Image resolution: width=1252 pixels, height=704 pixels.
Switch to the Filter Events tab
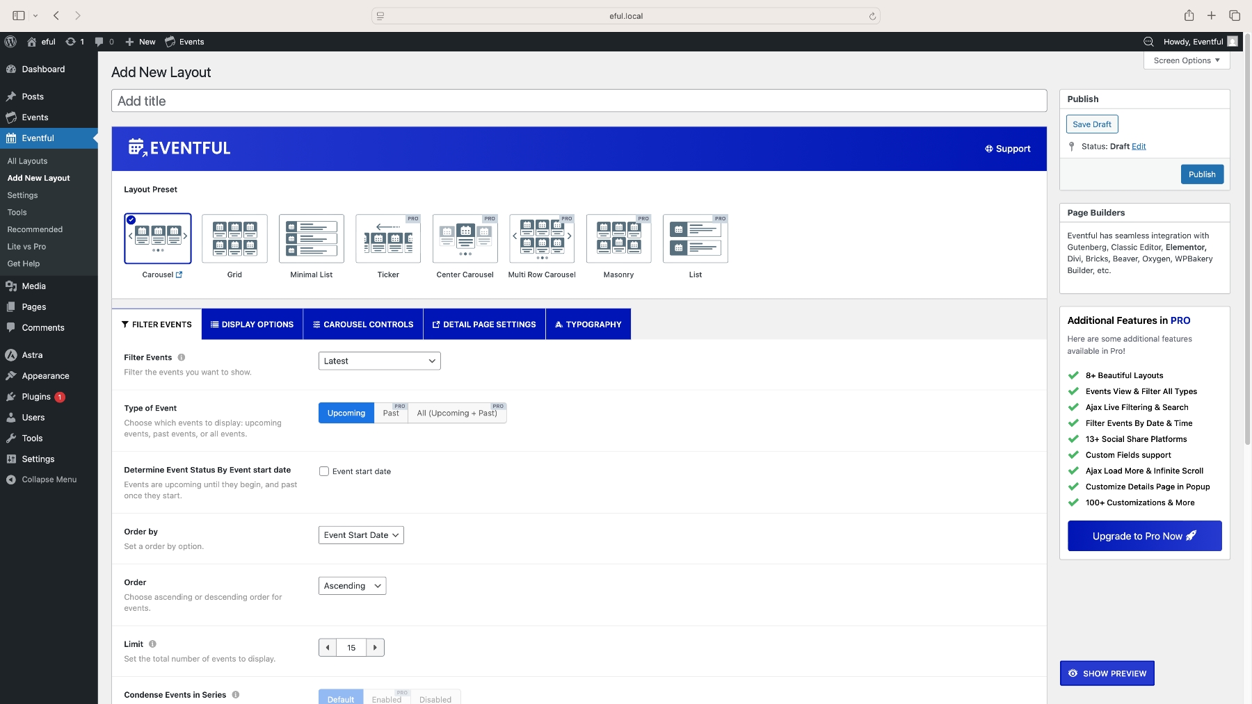[156, 325]
